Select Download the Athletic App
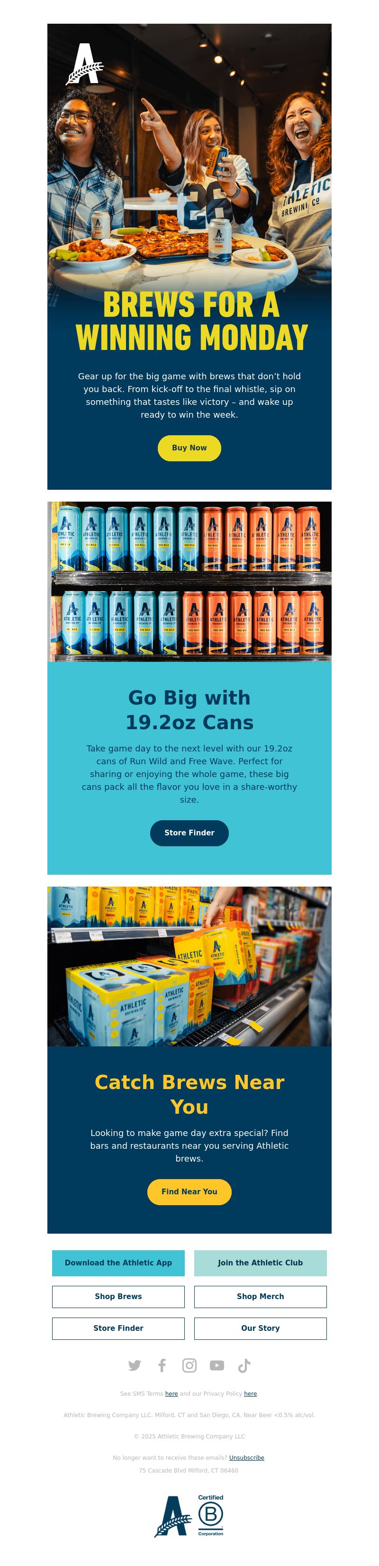The height and width of the screenshot is (1566, 379). click(118, 1263)
